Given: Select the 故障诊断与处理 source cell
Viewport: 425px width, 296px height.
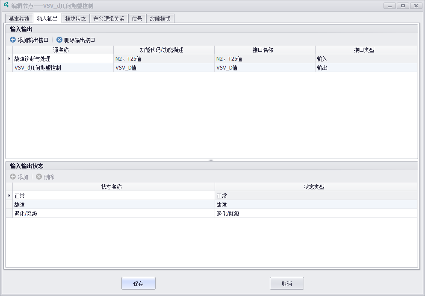Looking at the screenshot, I should (63, 59).
